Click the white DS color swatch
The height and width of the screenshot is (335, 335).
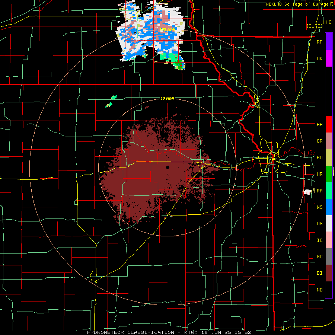click(x=329, y=223)
